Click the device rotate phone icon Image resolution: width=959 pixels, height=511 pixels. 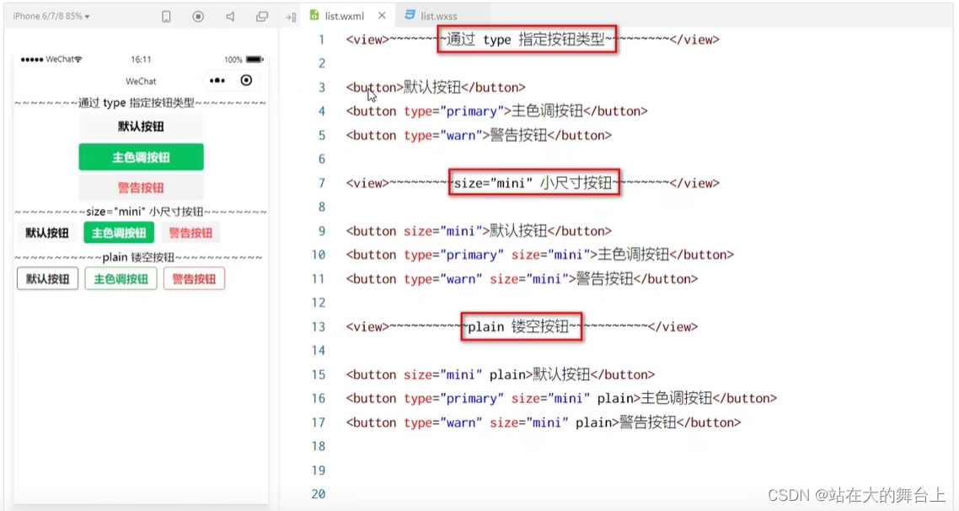[x=166, y=17]
